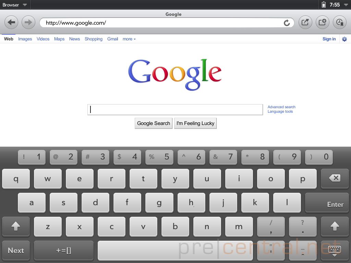Image resolution: width=351 pixels, height=263 pixels.
Task: Hide the on-screen keyboard
Action: [x=335, y=250]
